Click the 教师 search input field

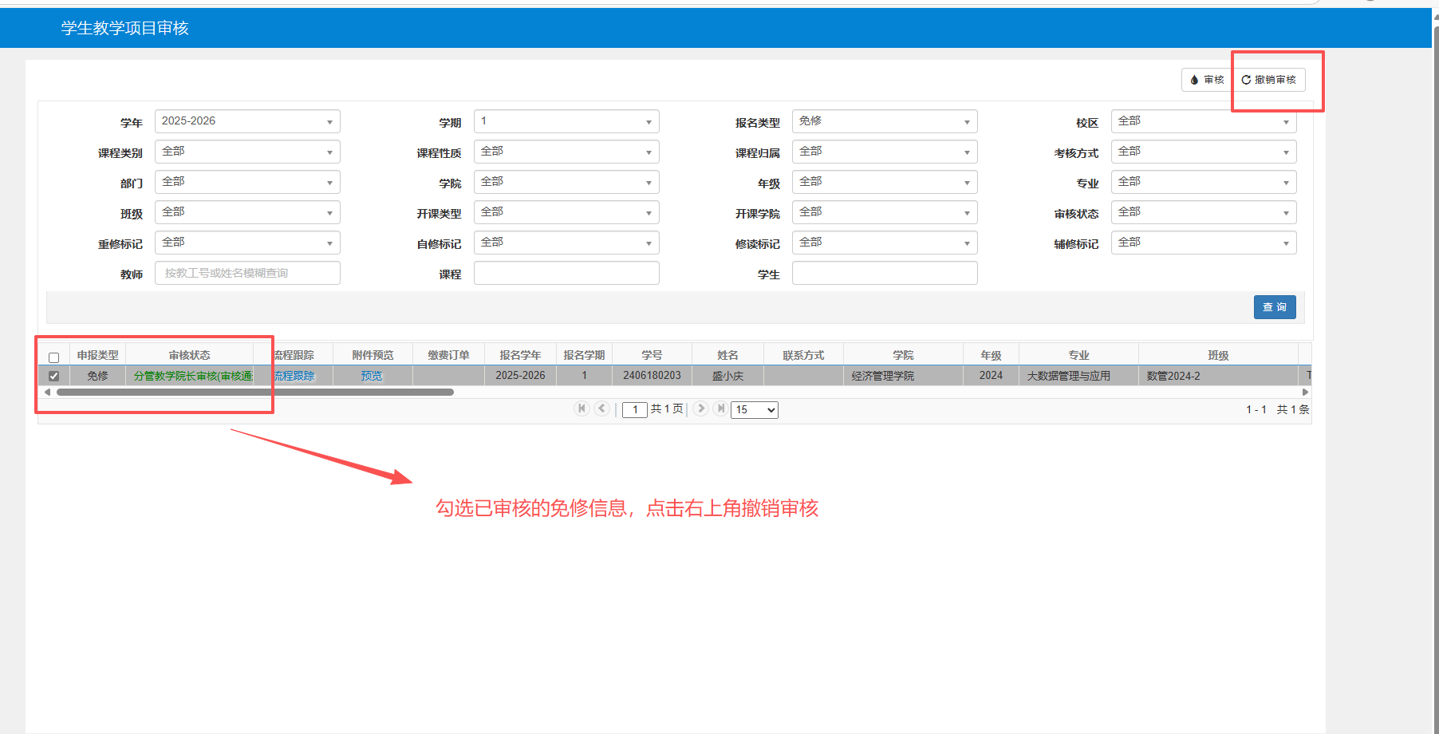(247, 273)
